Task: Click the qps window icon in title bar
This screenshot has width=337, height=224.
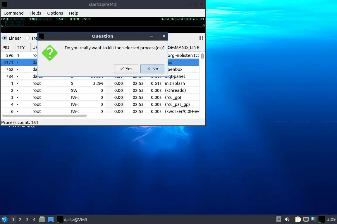Action: pos(4,4)
